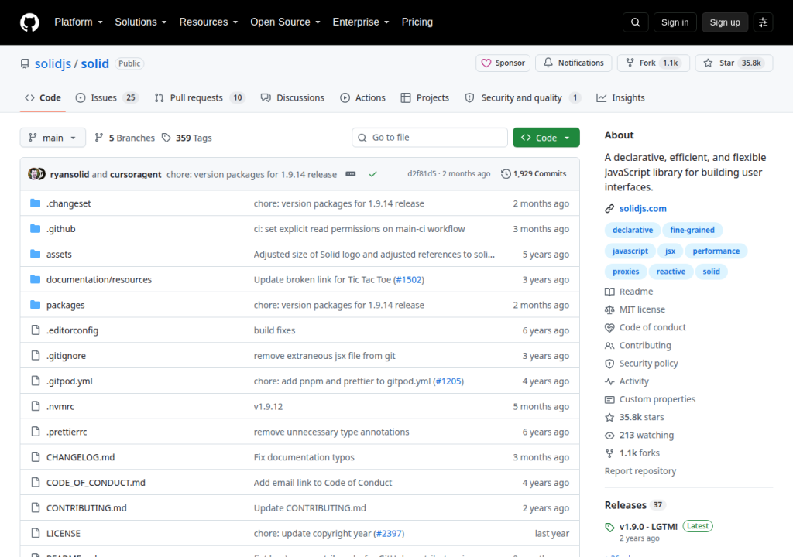Expand the Resources menu
Image resolution: width=793 pixels, height=557 pixels.
(x=208, y=22)
